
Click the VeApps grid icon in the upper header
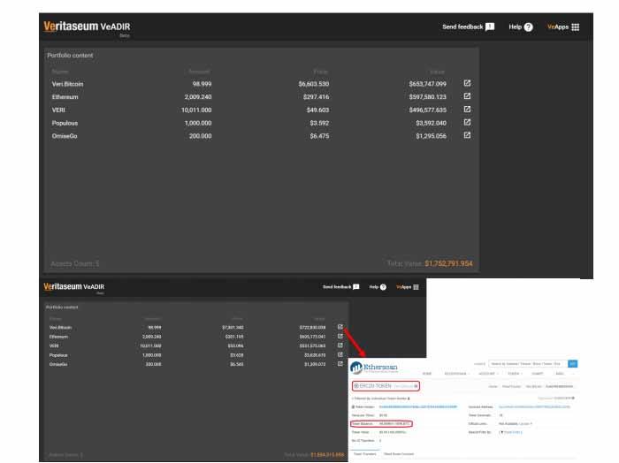pos(575,27)
